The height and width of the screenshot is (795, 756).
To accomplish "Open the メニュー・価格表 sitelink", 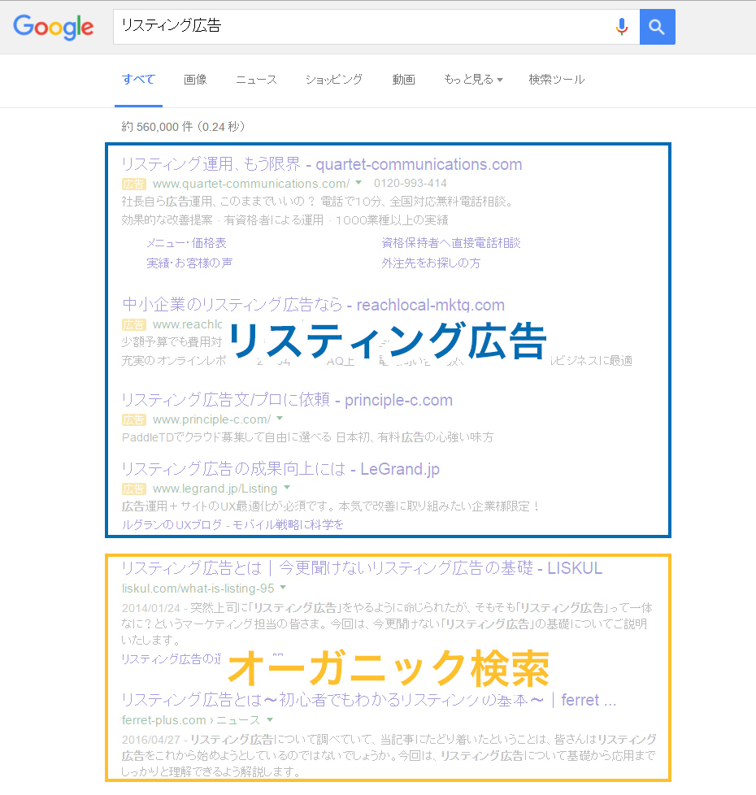I will pyautogui.click(x=186, y=243).
